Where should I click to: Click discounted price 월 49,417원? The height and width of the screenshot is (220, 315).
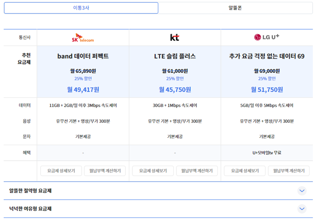tap(83, 90)
